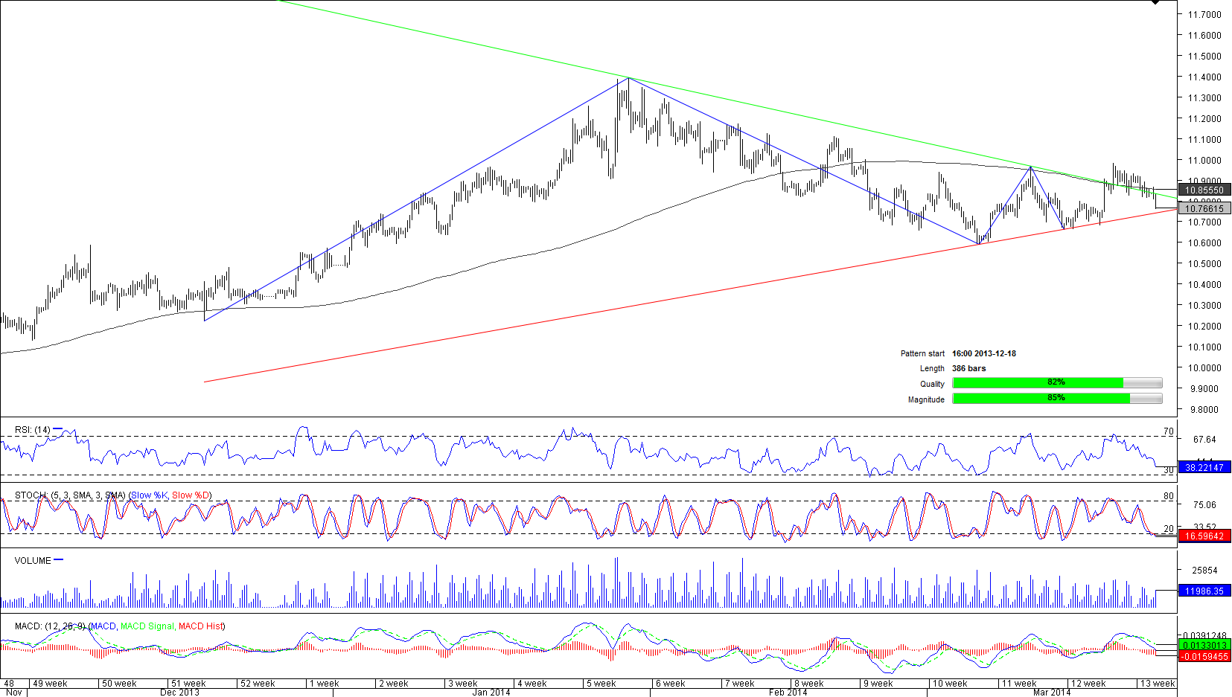This screenshot has width=1232, height=697.
Task: Click the green Magnitude 85% bar
Action: tap(1041, 399)
